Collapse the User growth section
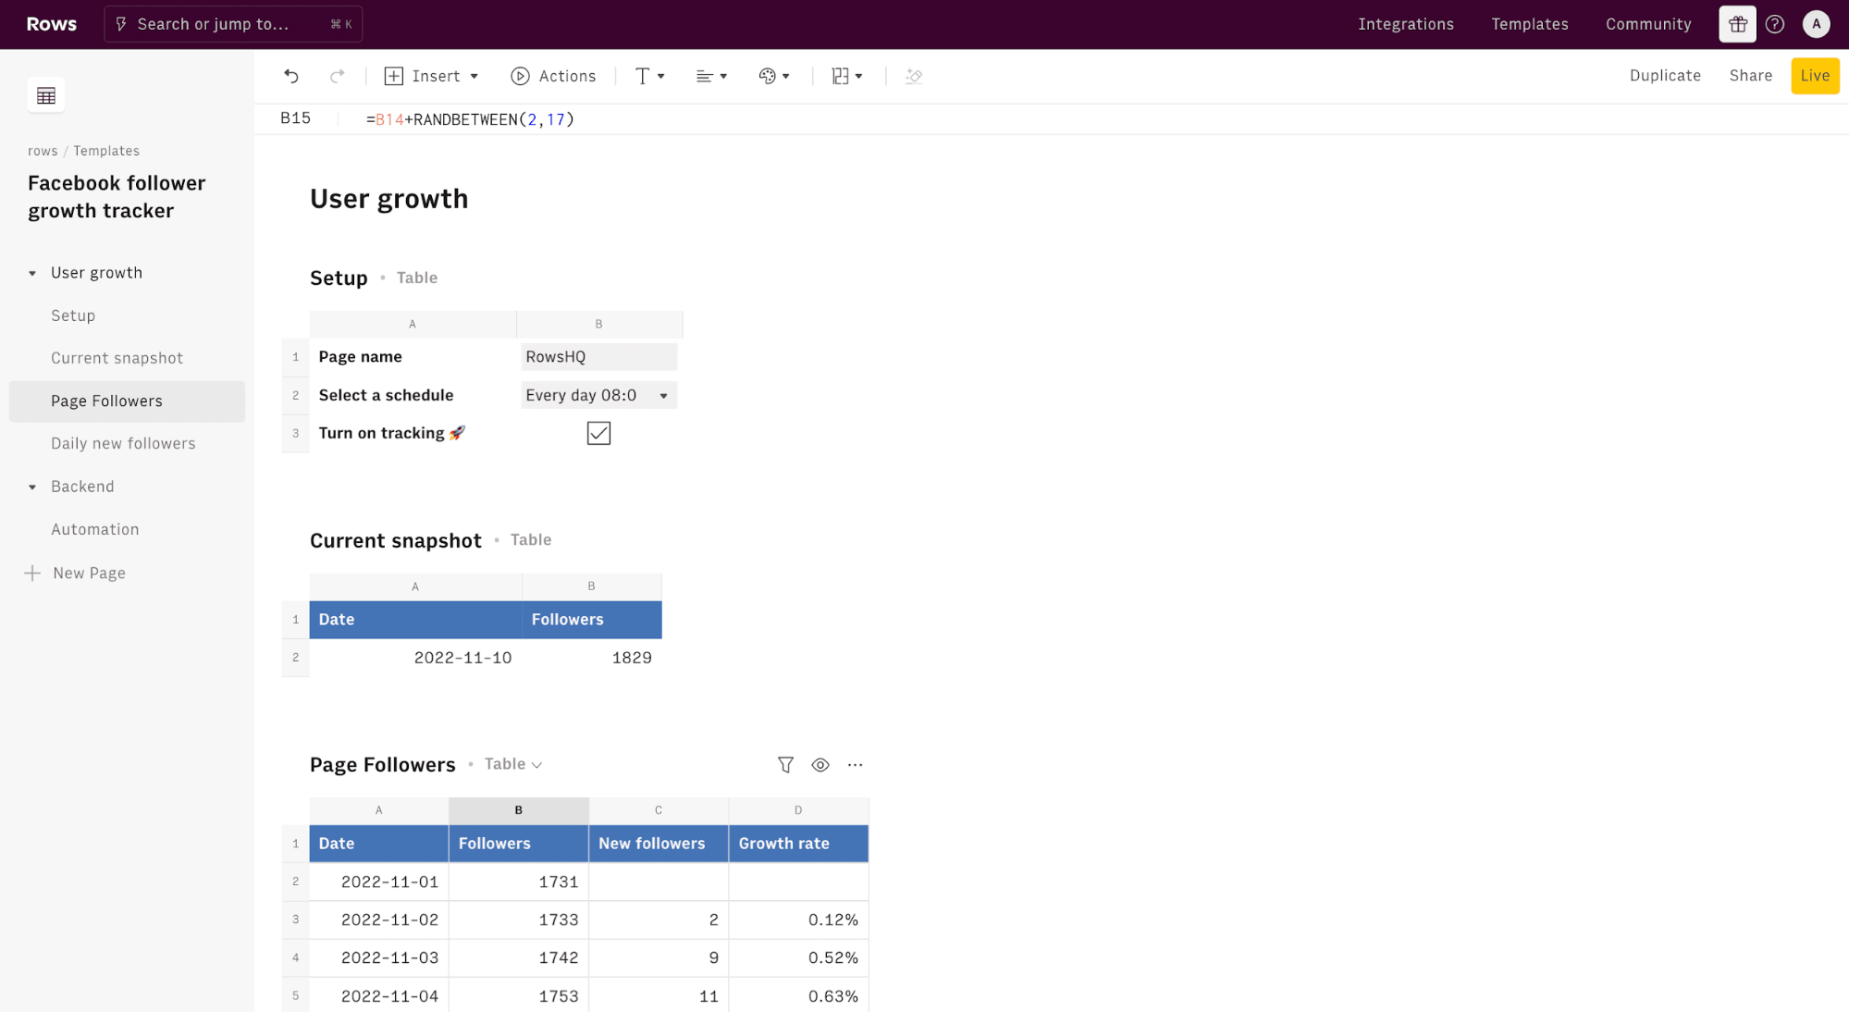Viewport: 1849px width, 1012px height. pos(32,272)
